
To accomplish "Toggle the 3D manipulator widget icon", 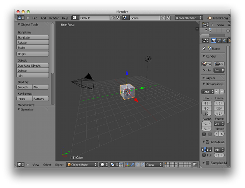I will [x=127, y=165].
